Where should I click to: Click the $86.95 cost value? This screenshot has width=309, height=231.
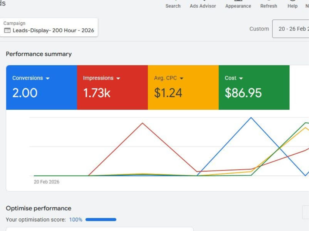243,93
